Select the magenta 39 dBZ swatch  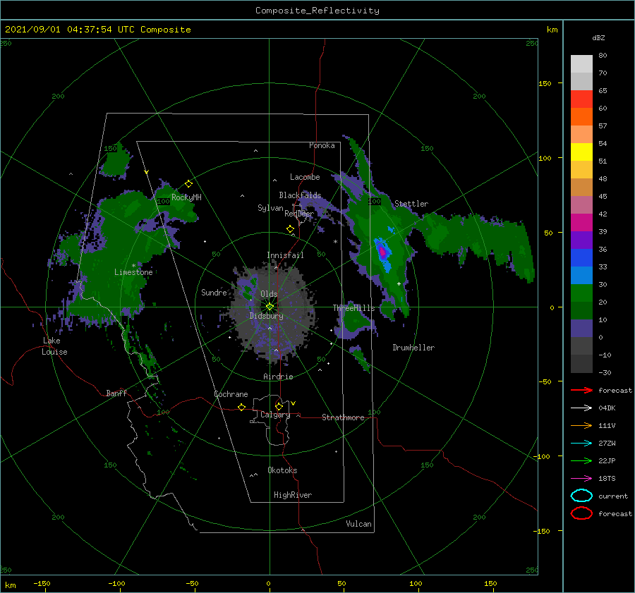click(581, 222)
